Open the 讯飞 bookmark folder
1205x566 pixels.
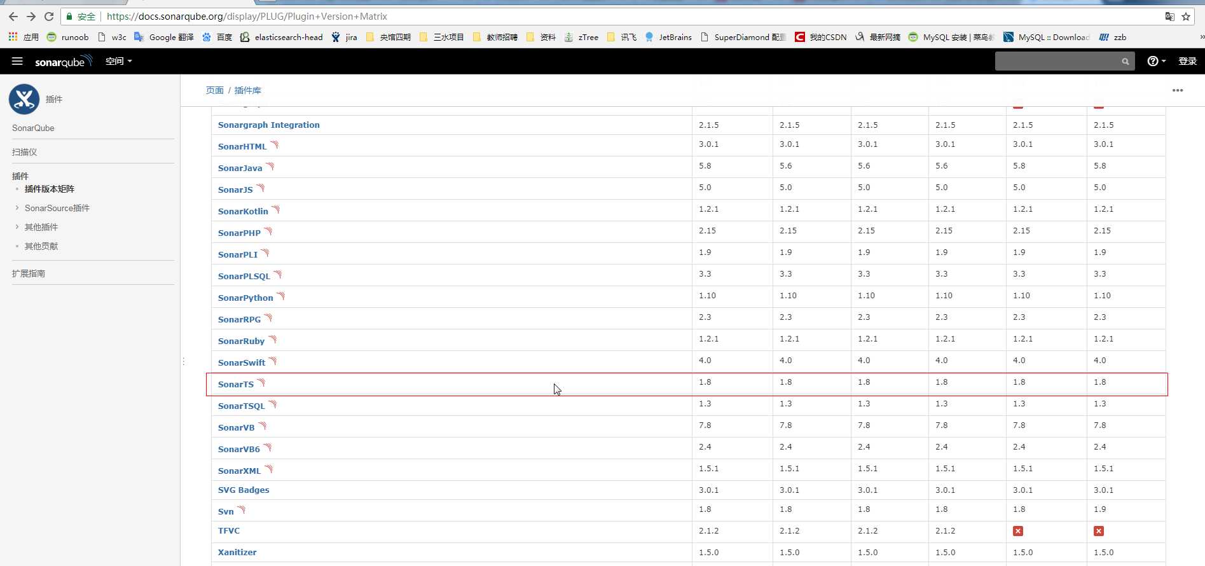[x=621, y=37]
